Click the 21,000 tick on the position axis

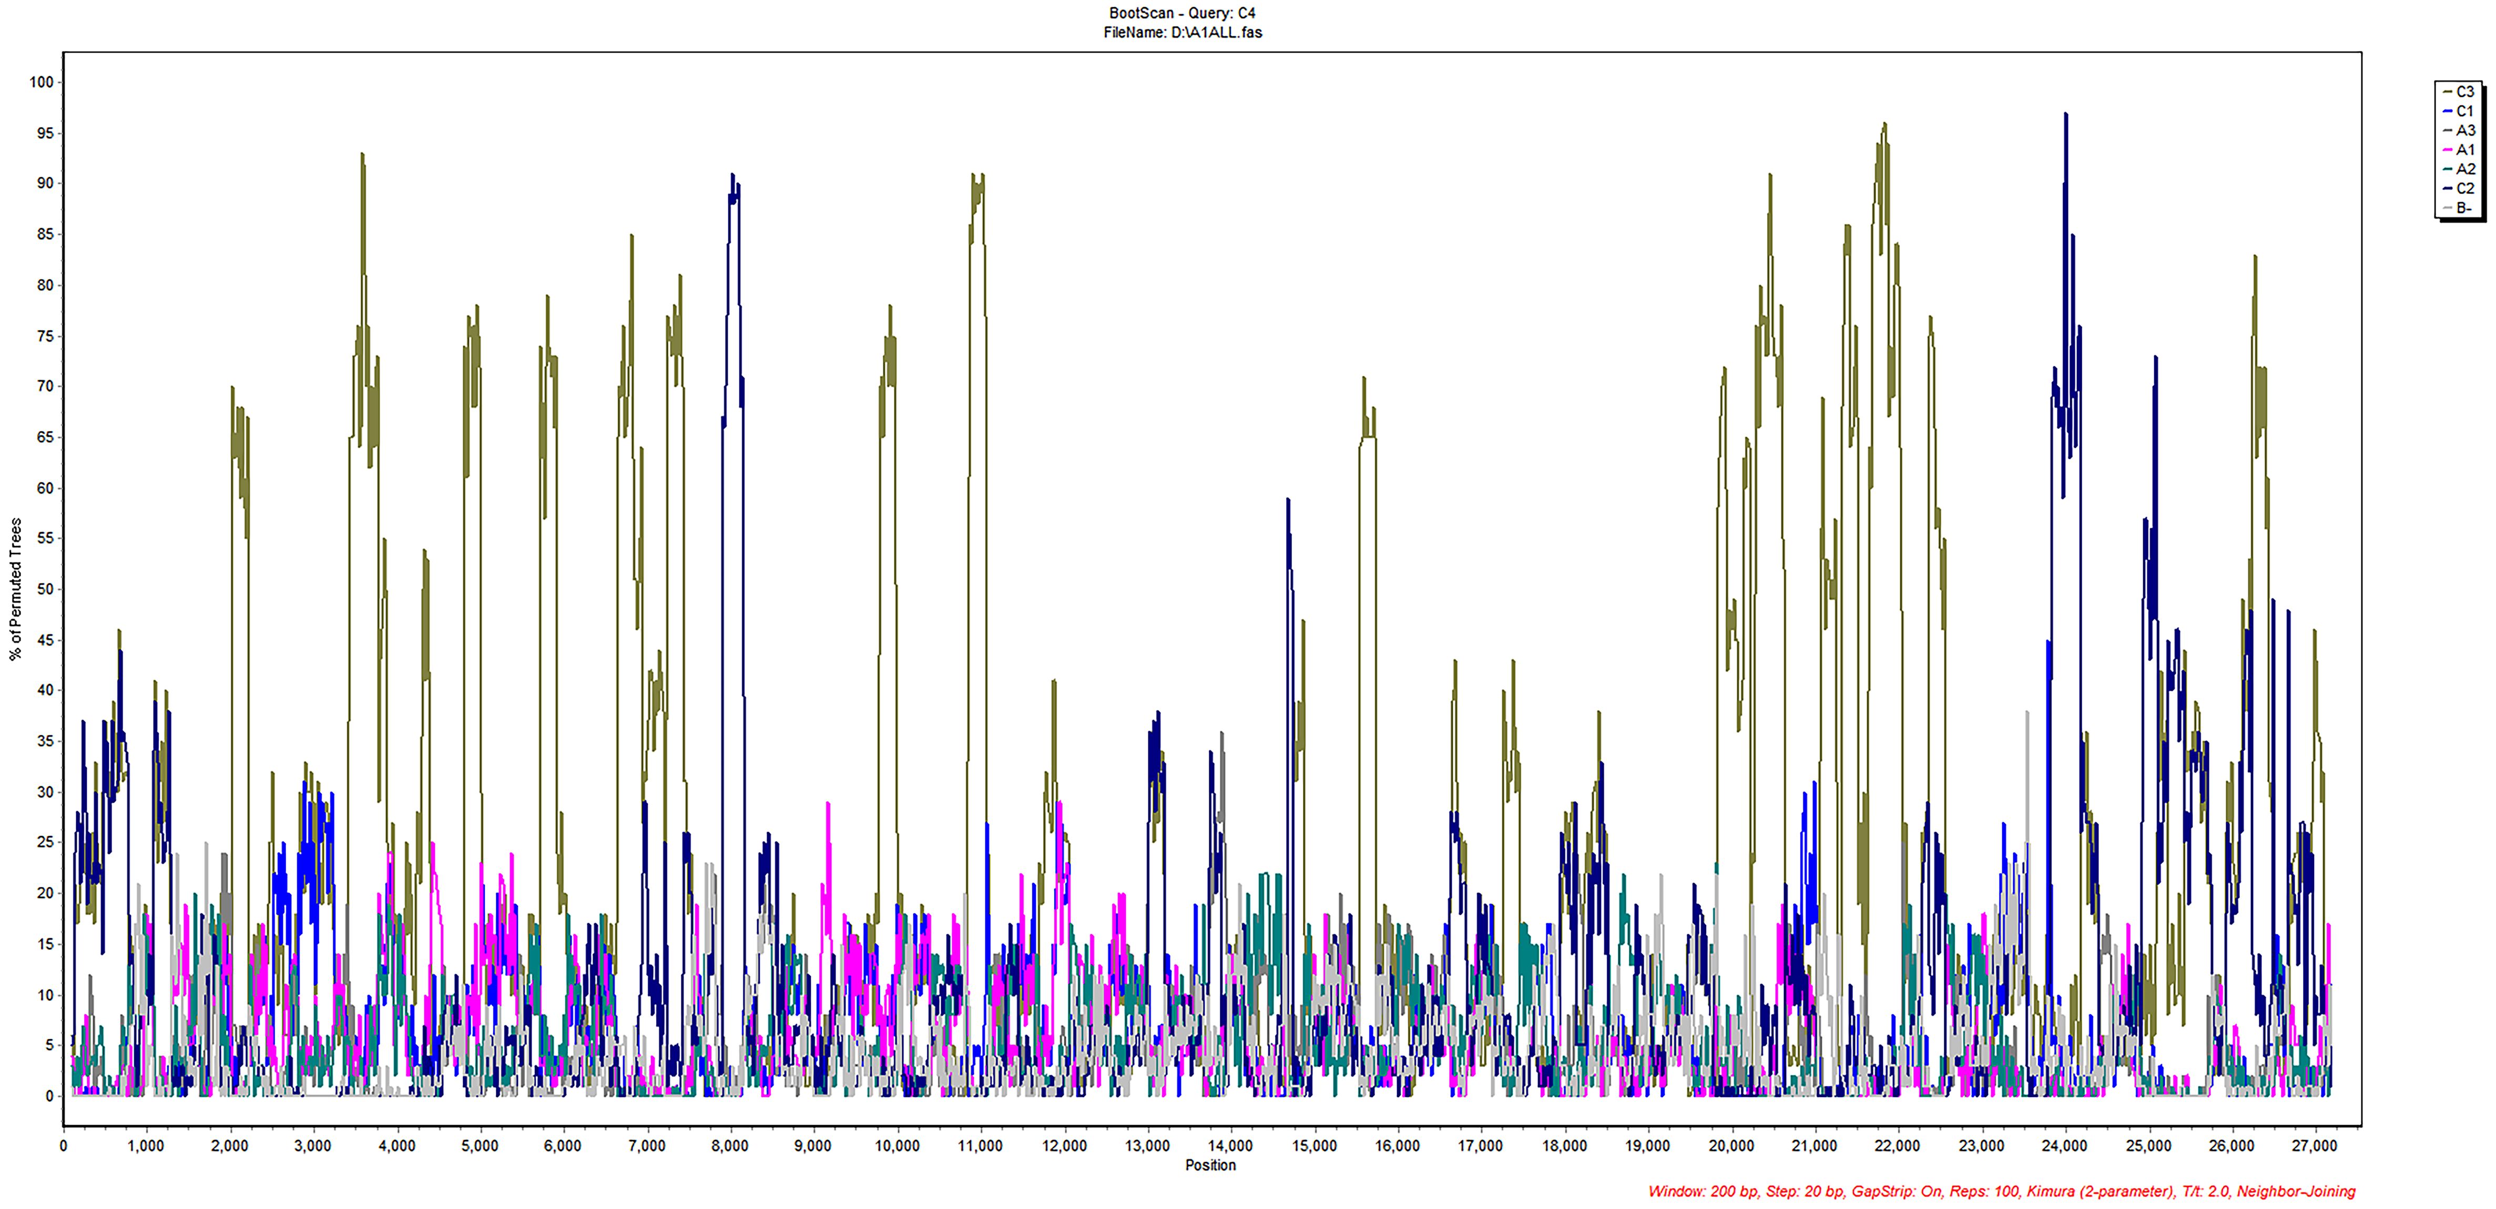pyautogui.click(x=1815, y=1146)
